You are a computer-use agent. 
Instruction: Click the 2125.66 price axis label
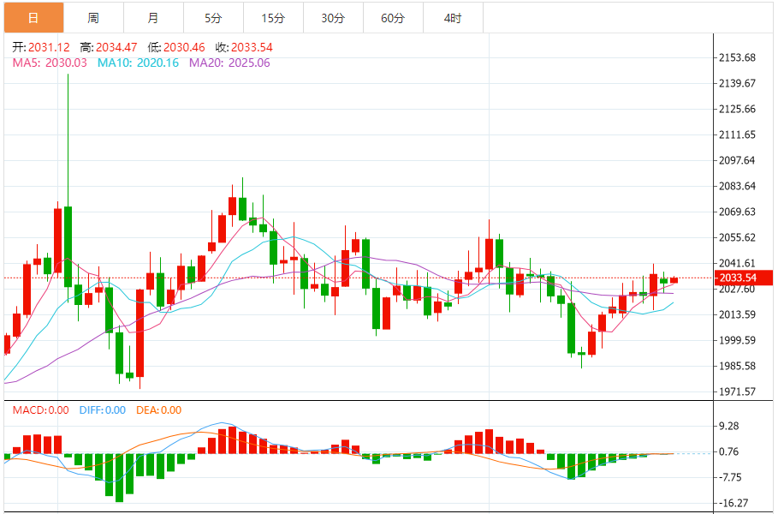click(x=737, y=110)
